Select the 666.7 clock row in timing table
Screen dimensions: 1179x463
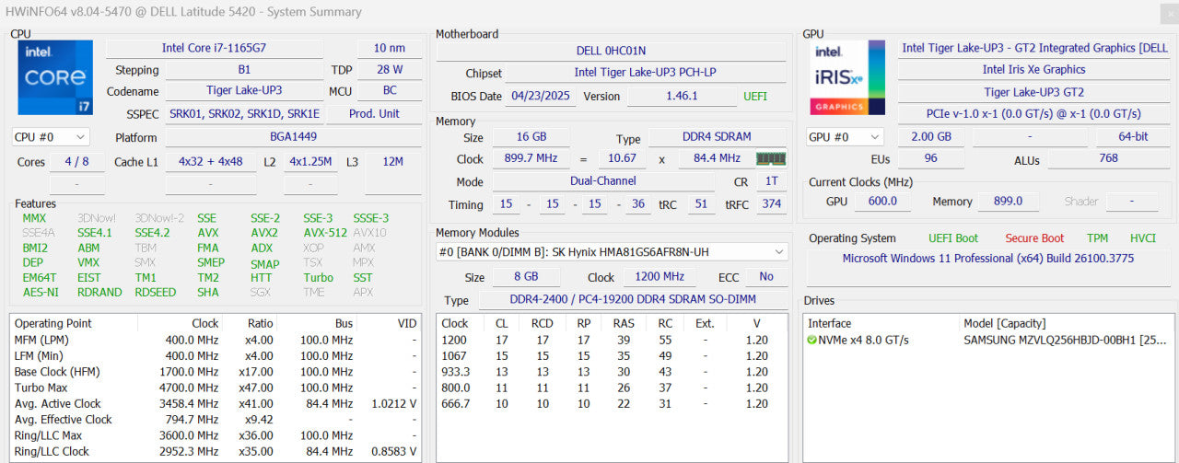pyautogui.click(x=612, y=404)
